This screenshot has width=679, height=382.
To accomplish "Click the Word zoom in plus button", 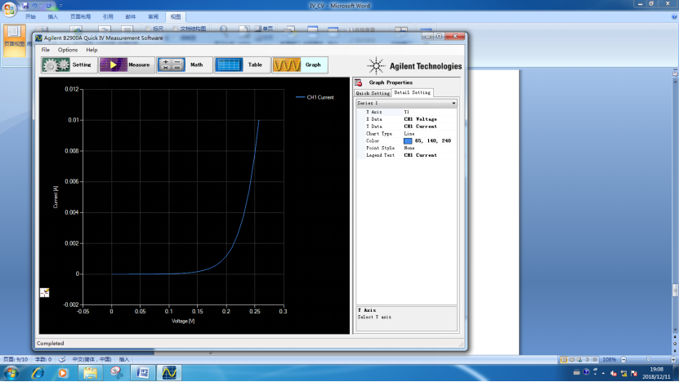I will coord(673,359).
